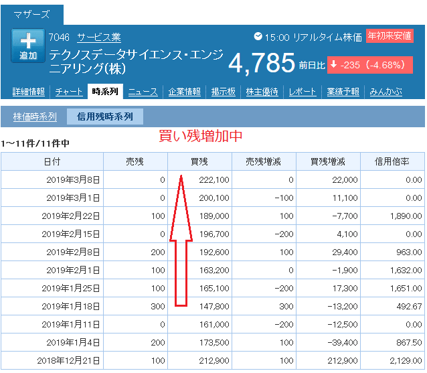Switch to the チャート tab
Image resolution: width=427 pixels, height=373 pixels.
(69, 92)
